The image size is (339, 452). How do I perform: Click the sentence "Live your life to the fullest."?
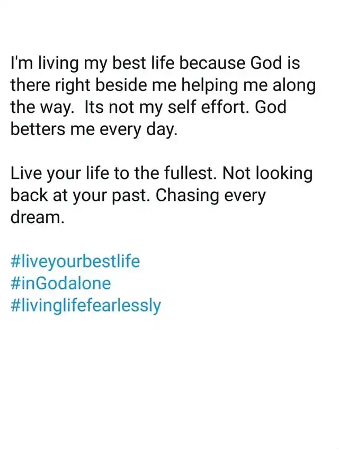point(113,173)
